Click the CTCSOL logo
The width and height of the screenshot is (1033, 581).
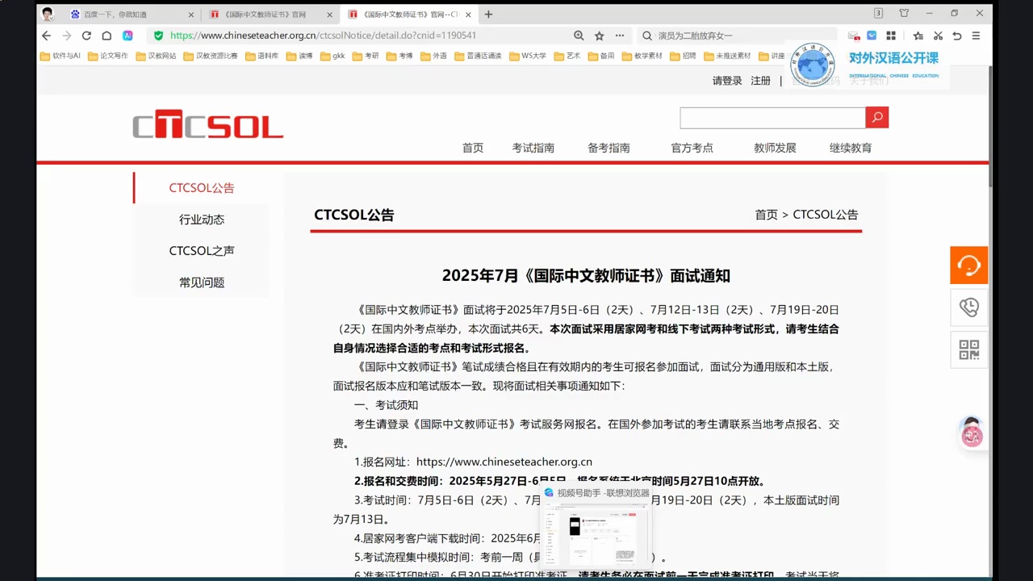[207, 124]
